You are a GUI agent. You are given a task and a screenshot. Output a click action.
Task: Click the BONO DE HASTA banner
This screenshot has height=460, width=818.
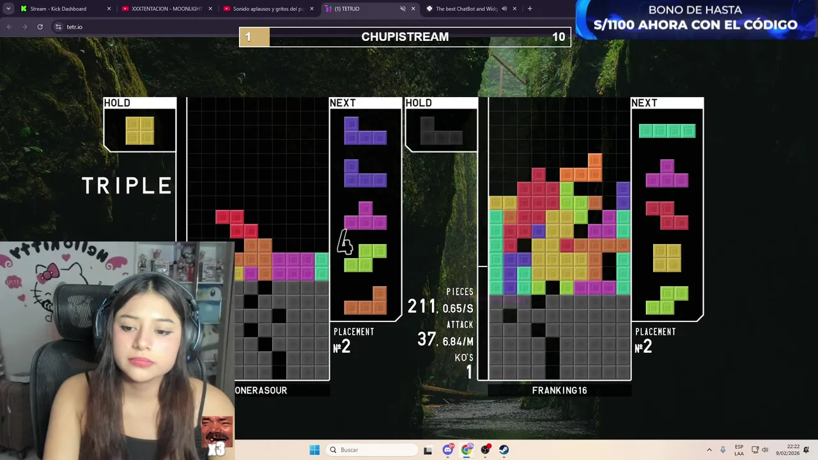[697, 19]
